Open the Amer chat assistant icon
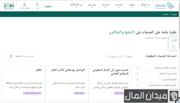Screen dimensions: 180x103 [x=174, y=40]
